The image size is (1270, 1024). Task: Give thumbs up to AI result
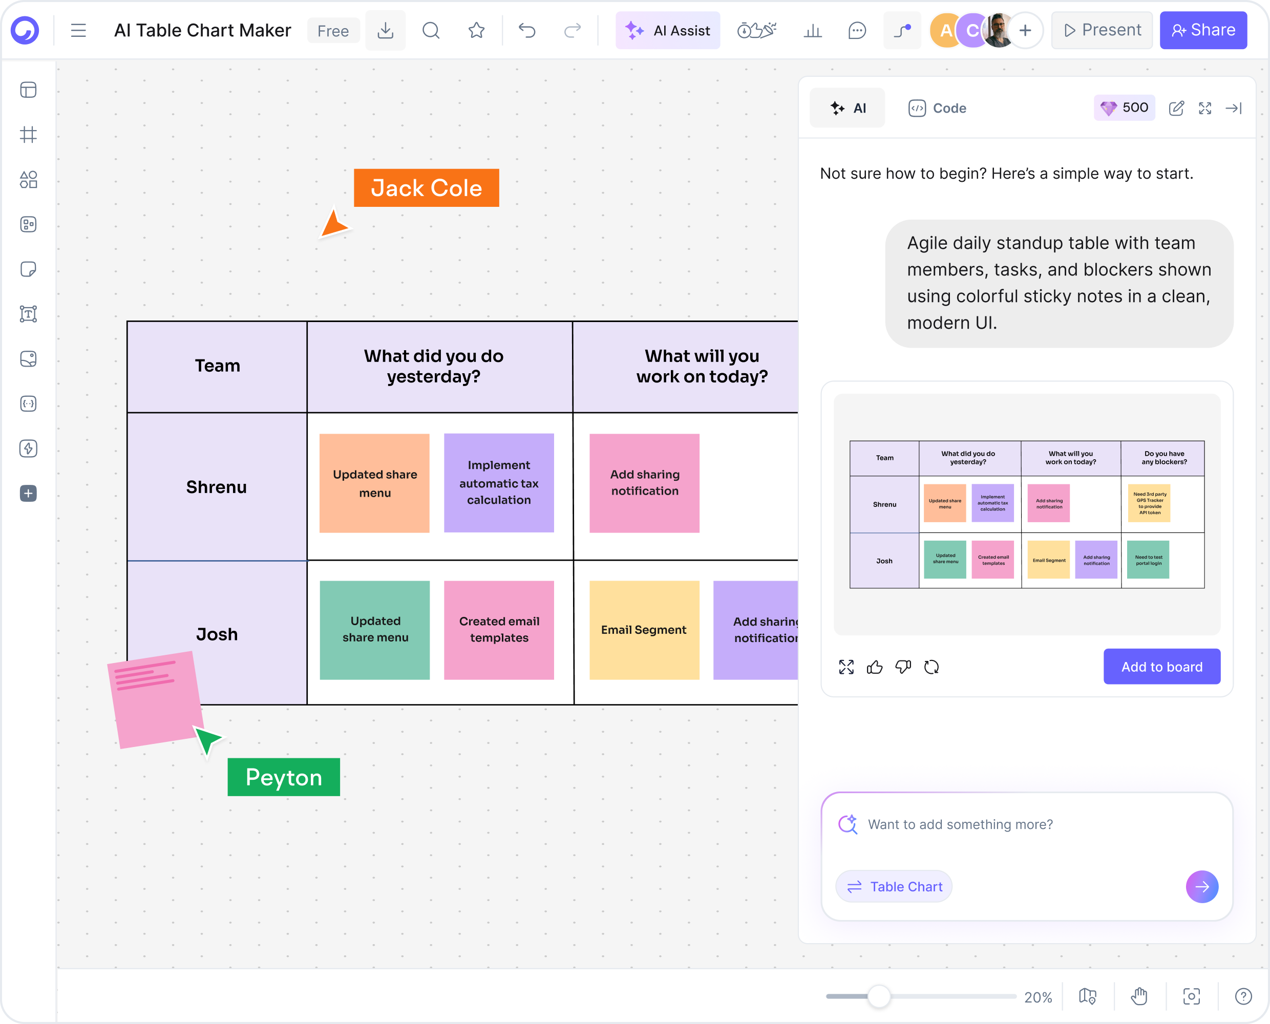[875, 667]
